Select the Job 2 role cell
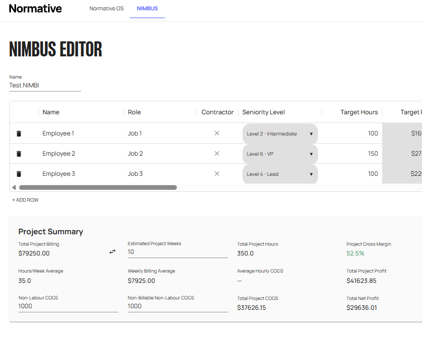This screenshot has height=346, width=422. tap(135, 154)
